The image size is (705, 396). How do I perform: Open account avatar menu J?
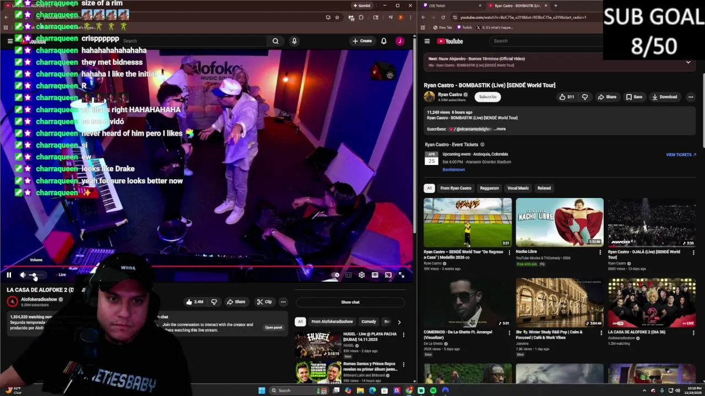coord(400,41)
